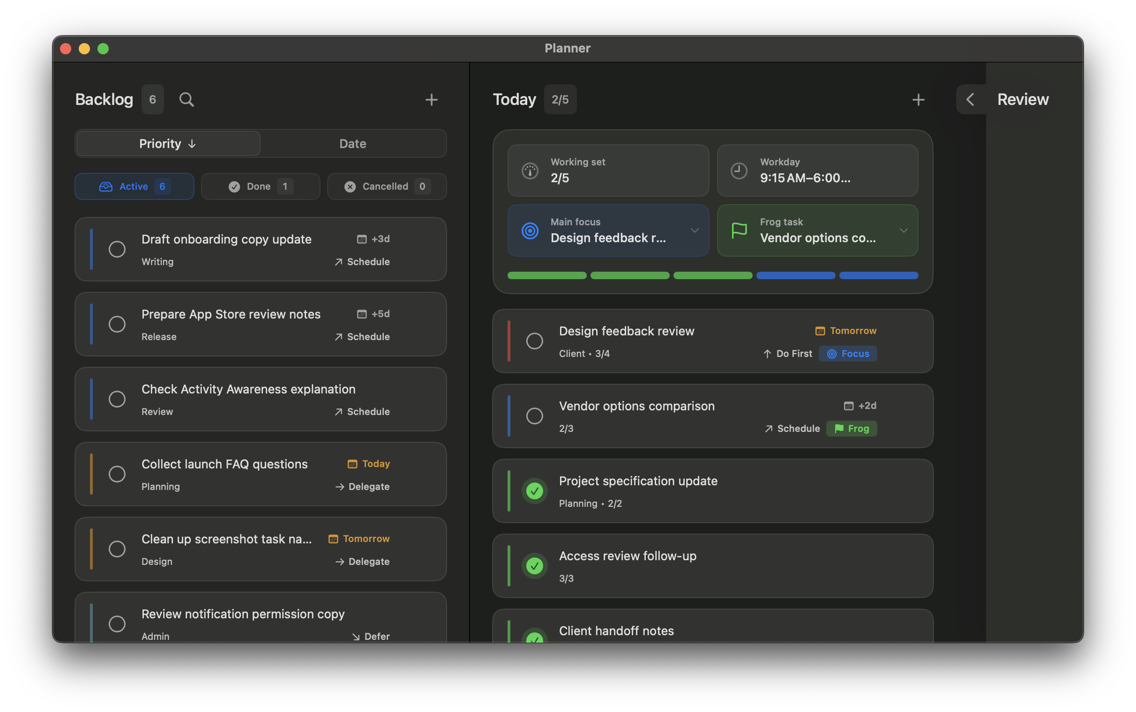Mark Design feedback review as done
This screenshot has height=712, width=1136.
[535, 341]
